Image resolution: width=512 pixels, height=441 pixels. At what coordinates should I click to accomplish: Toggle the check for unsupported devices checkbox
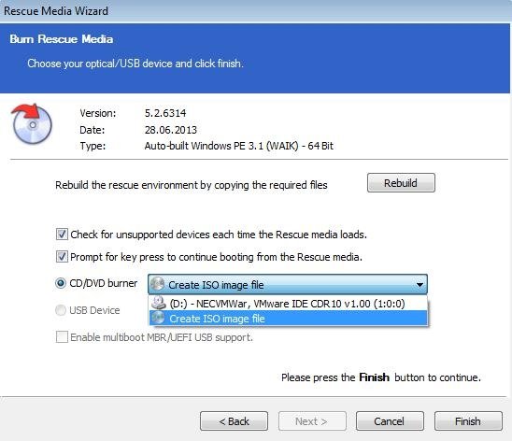(x=62, y=234)
